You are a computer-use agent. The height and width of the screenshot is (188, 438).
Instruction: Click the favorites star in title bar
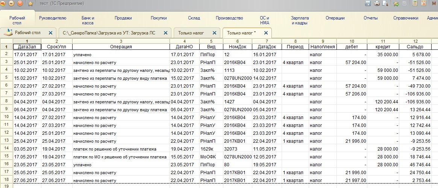click(30, 3)
